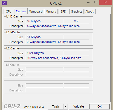Screen dimensions: 113x110
Task: Click the L1 D-Cache x 2 field
Action: point(76,21)
